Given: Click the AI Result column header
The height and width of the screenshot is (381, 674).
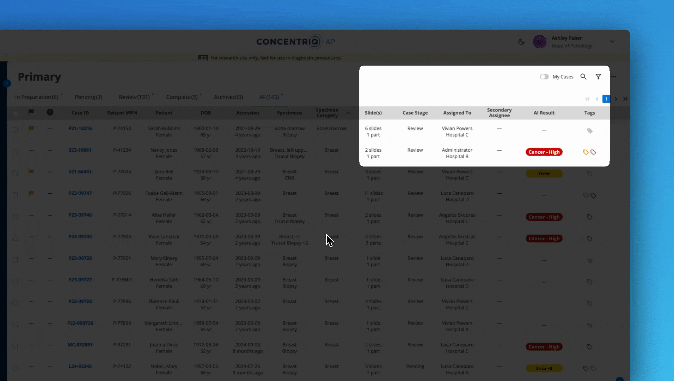Looking at the screenshot, I should pyautogui.click(x=544, y=113).
